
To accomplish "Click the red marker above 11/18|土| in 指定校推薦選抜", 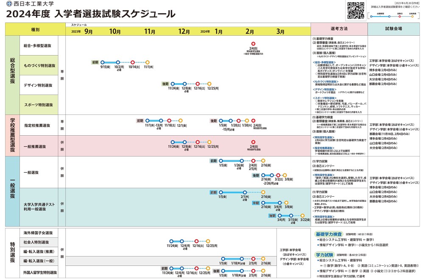I will pyautogui.click(x=169, y=120).
